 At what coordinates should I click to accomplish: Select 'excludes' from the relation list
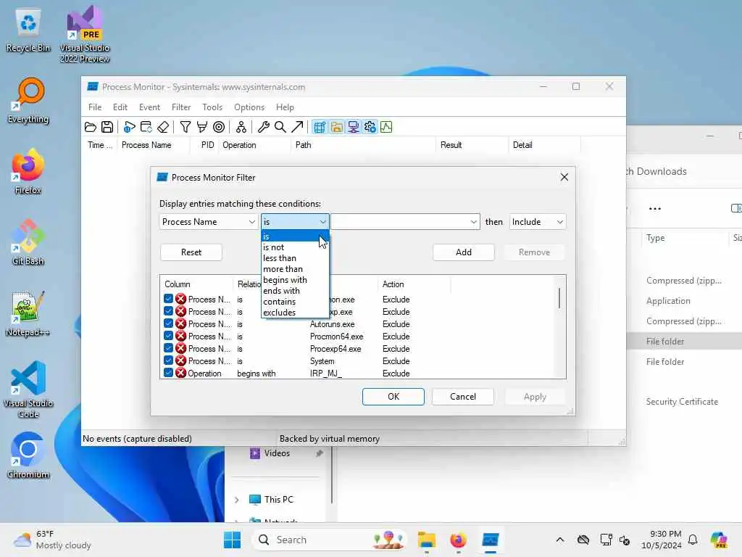294,313
